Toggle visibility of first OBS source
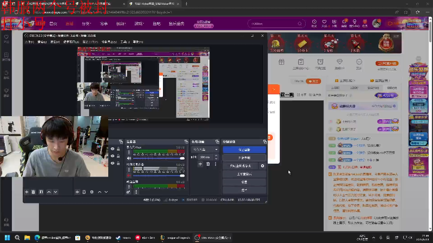The height and width of the screenshot is (243, 433). tap(113, 149)
